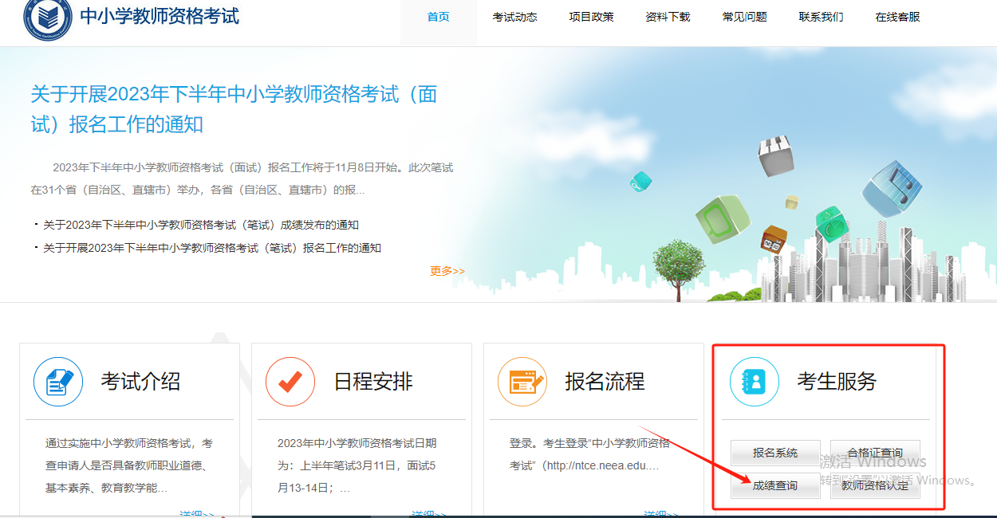Click the 日程安排 red checkmark icon
997x518 pixels.
(291, 382)
